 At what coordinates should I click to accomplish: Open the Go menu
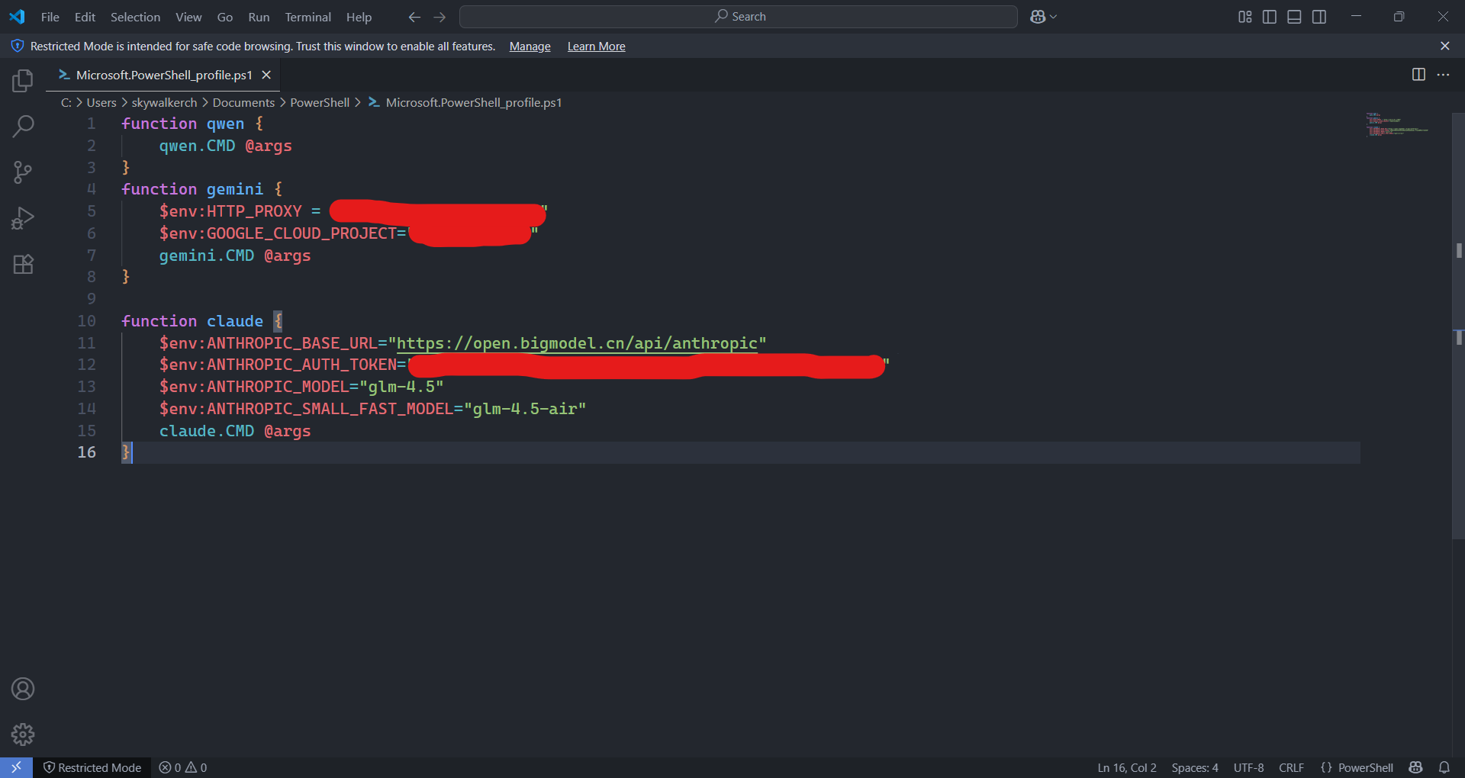click(x=225, y=17)
